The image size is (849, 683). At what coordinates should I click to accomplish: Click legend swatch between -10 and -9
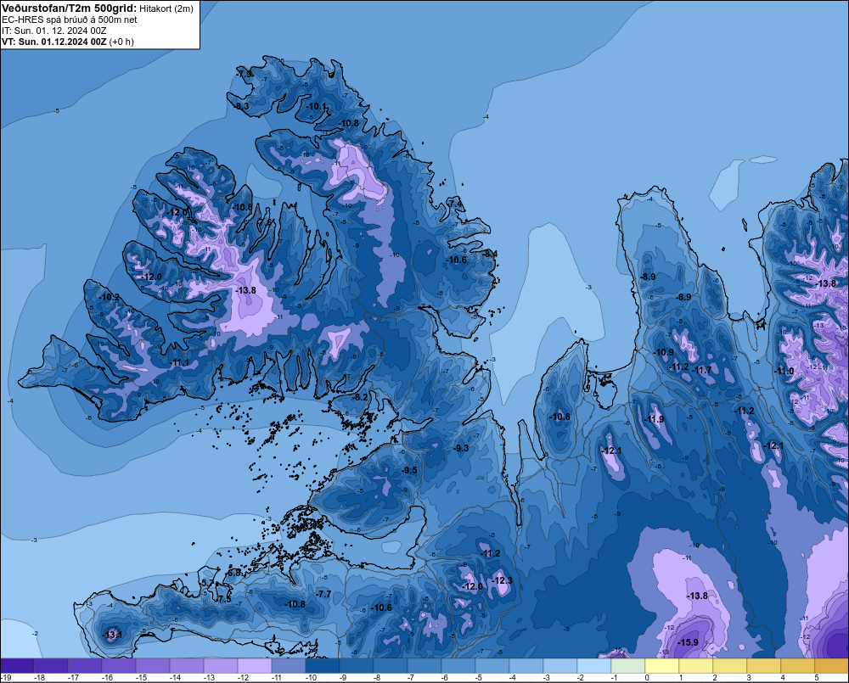322,666
